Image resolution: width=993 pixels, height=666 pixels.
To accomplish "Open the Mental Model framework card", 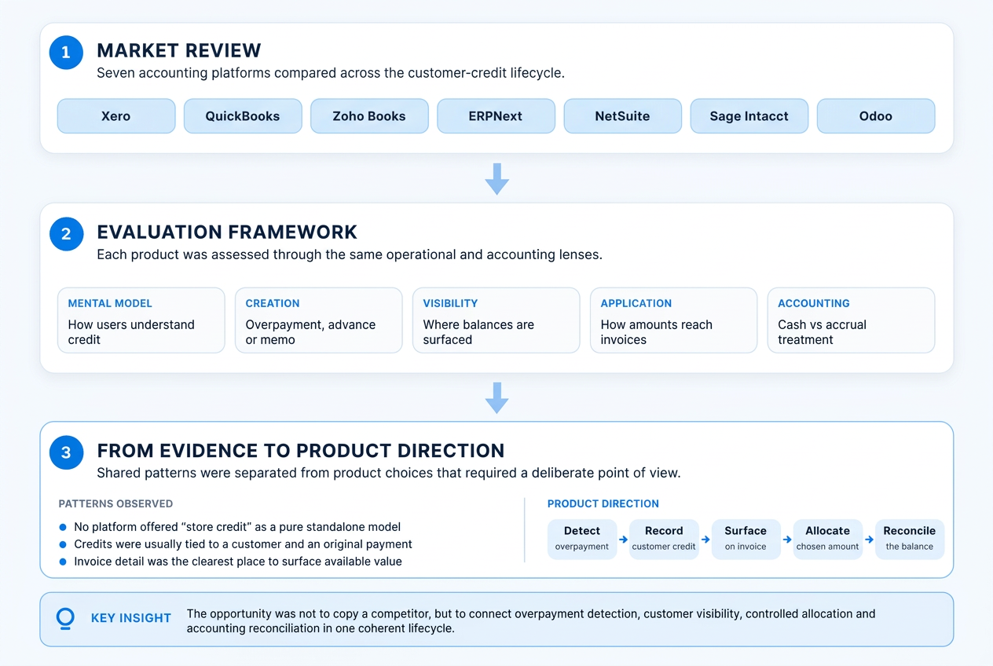I will [141, 320].
